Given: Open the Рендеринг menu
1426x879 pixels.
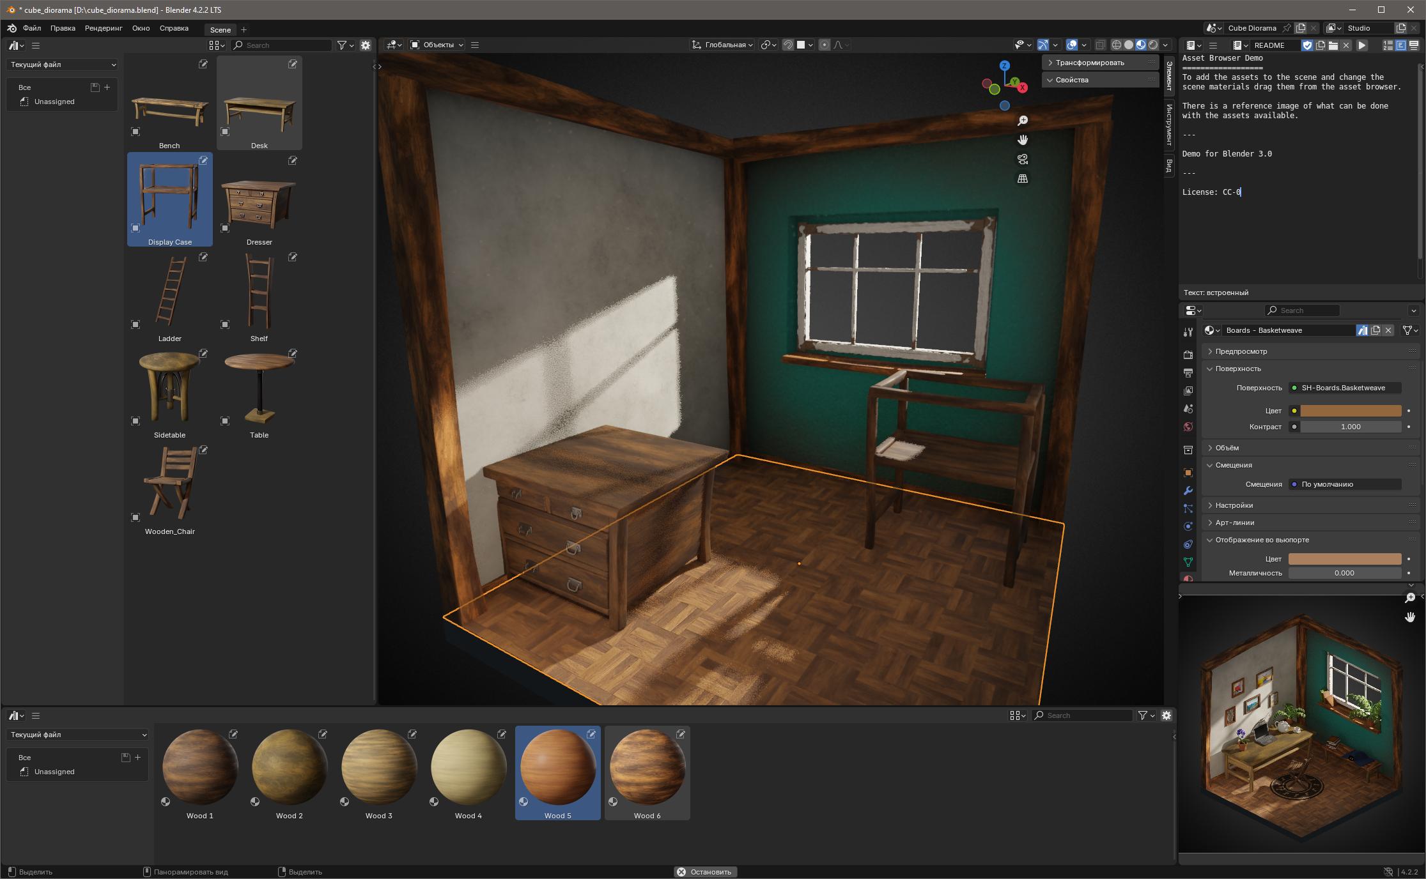Looking at the screenshot, I should point(104,28).
